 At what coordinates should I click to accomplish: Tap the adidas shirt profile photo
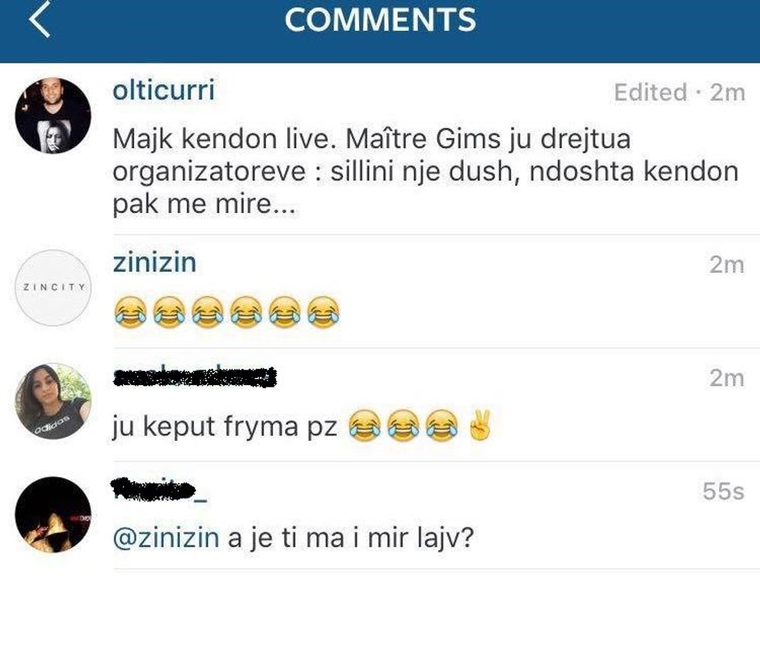click(x=53, y=401)
